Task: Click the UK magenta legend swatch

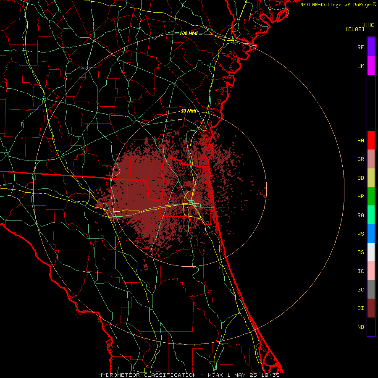Action: 371,66
